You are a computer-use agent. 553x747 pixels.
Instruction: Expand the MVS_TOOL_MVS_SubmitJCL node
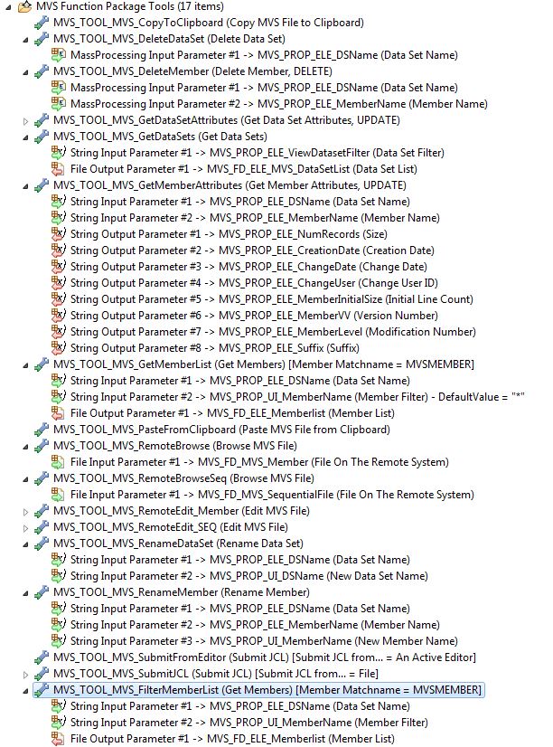(x=25, y=674)
